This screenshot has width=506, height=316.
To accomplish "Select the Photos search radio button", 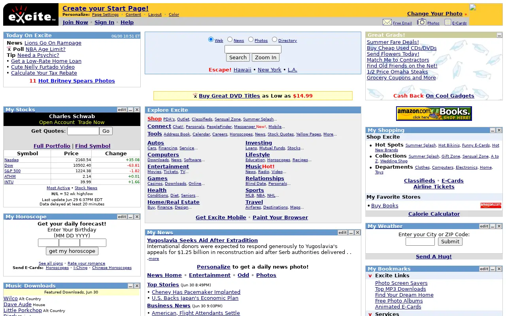I will 251,39.
